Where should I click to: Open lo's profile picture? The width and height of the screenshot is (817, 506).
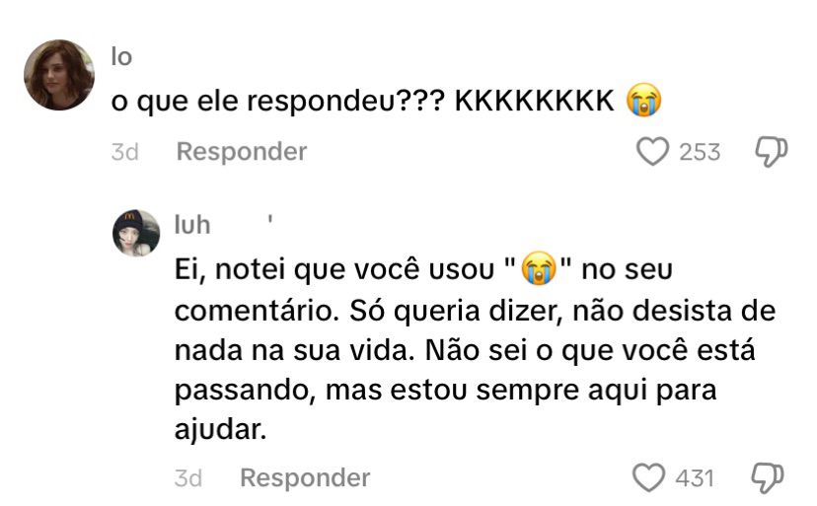[x=59, y=75]
